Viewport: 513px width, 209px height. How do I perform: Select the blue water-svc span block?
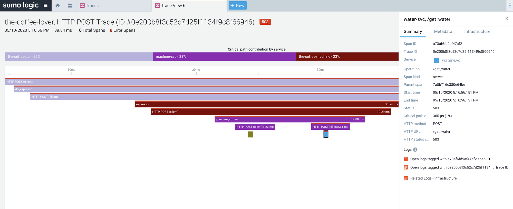(326, 134)
